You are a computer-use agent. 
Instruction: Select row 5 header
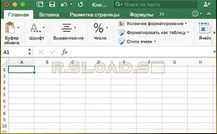[x=4, y=95]
